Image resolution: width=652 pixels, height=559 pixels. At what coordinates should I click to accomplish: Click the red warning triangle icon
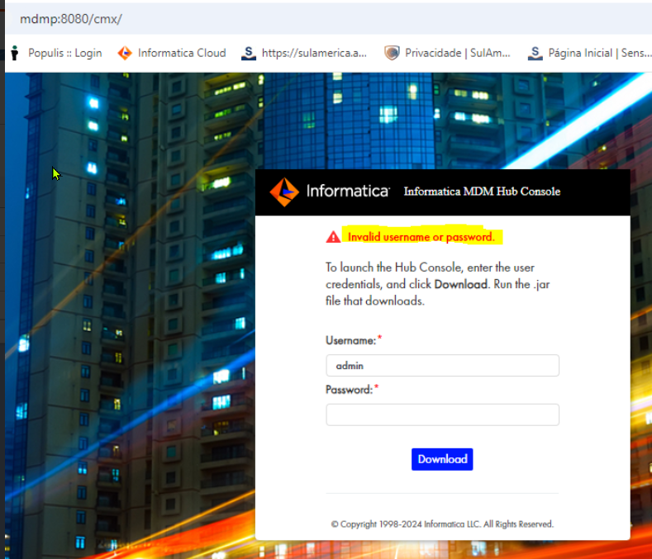pyautogui.click(x=333, y=237)
